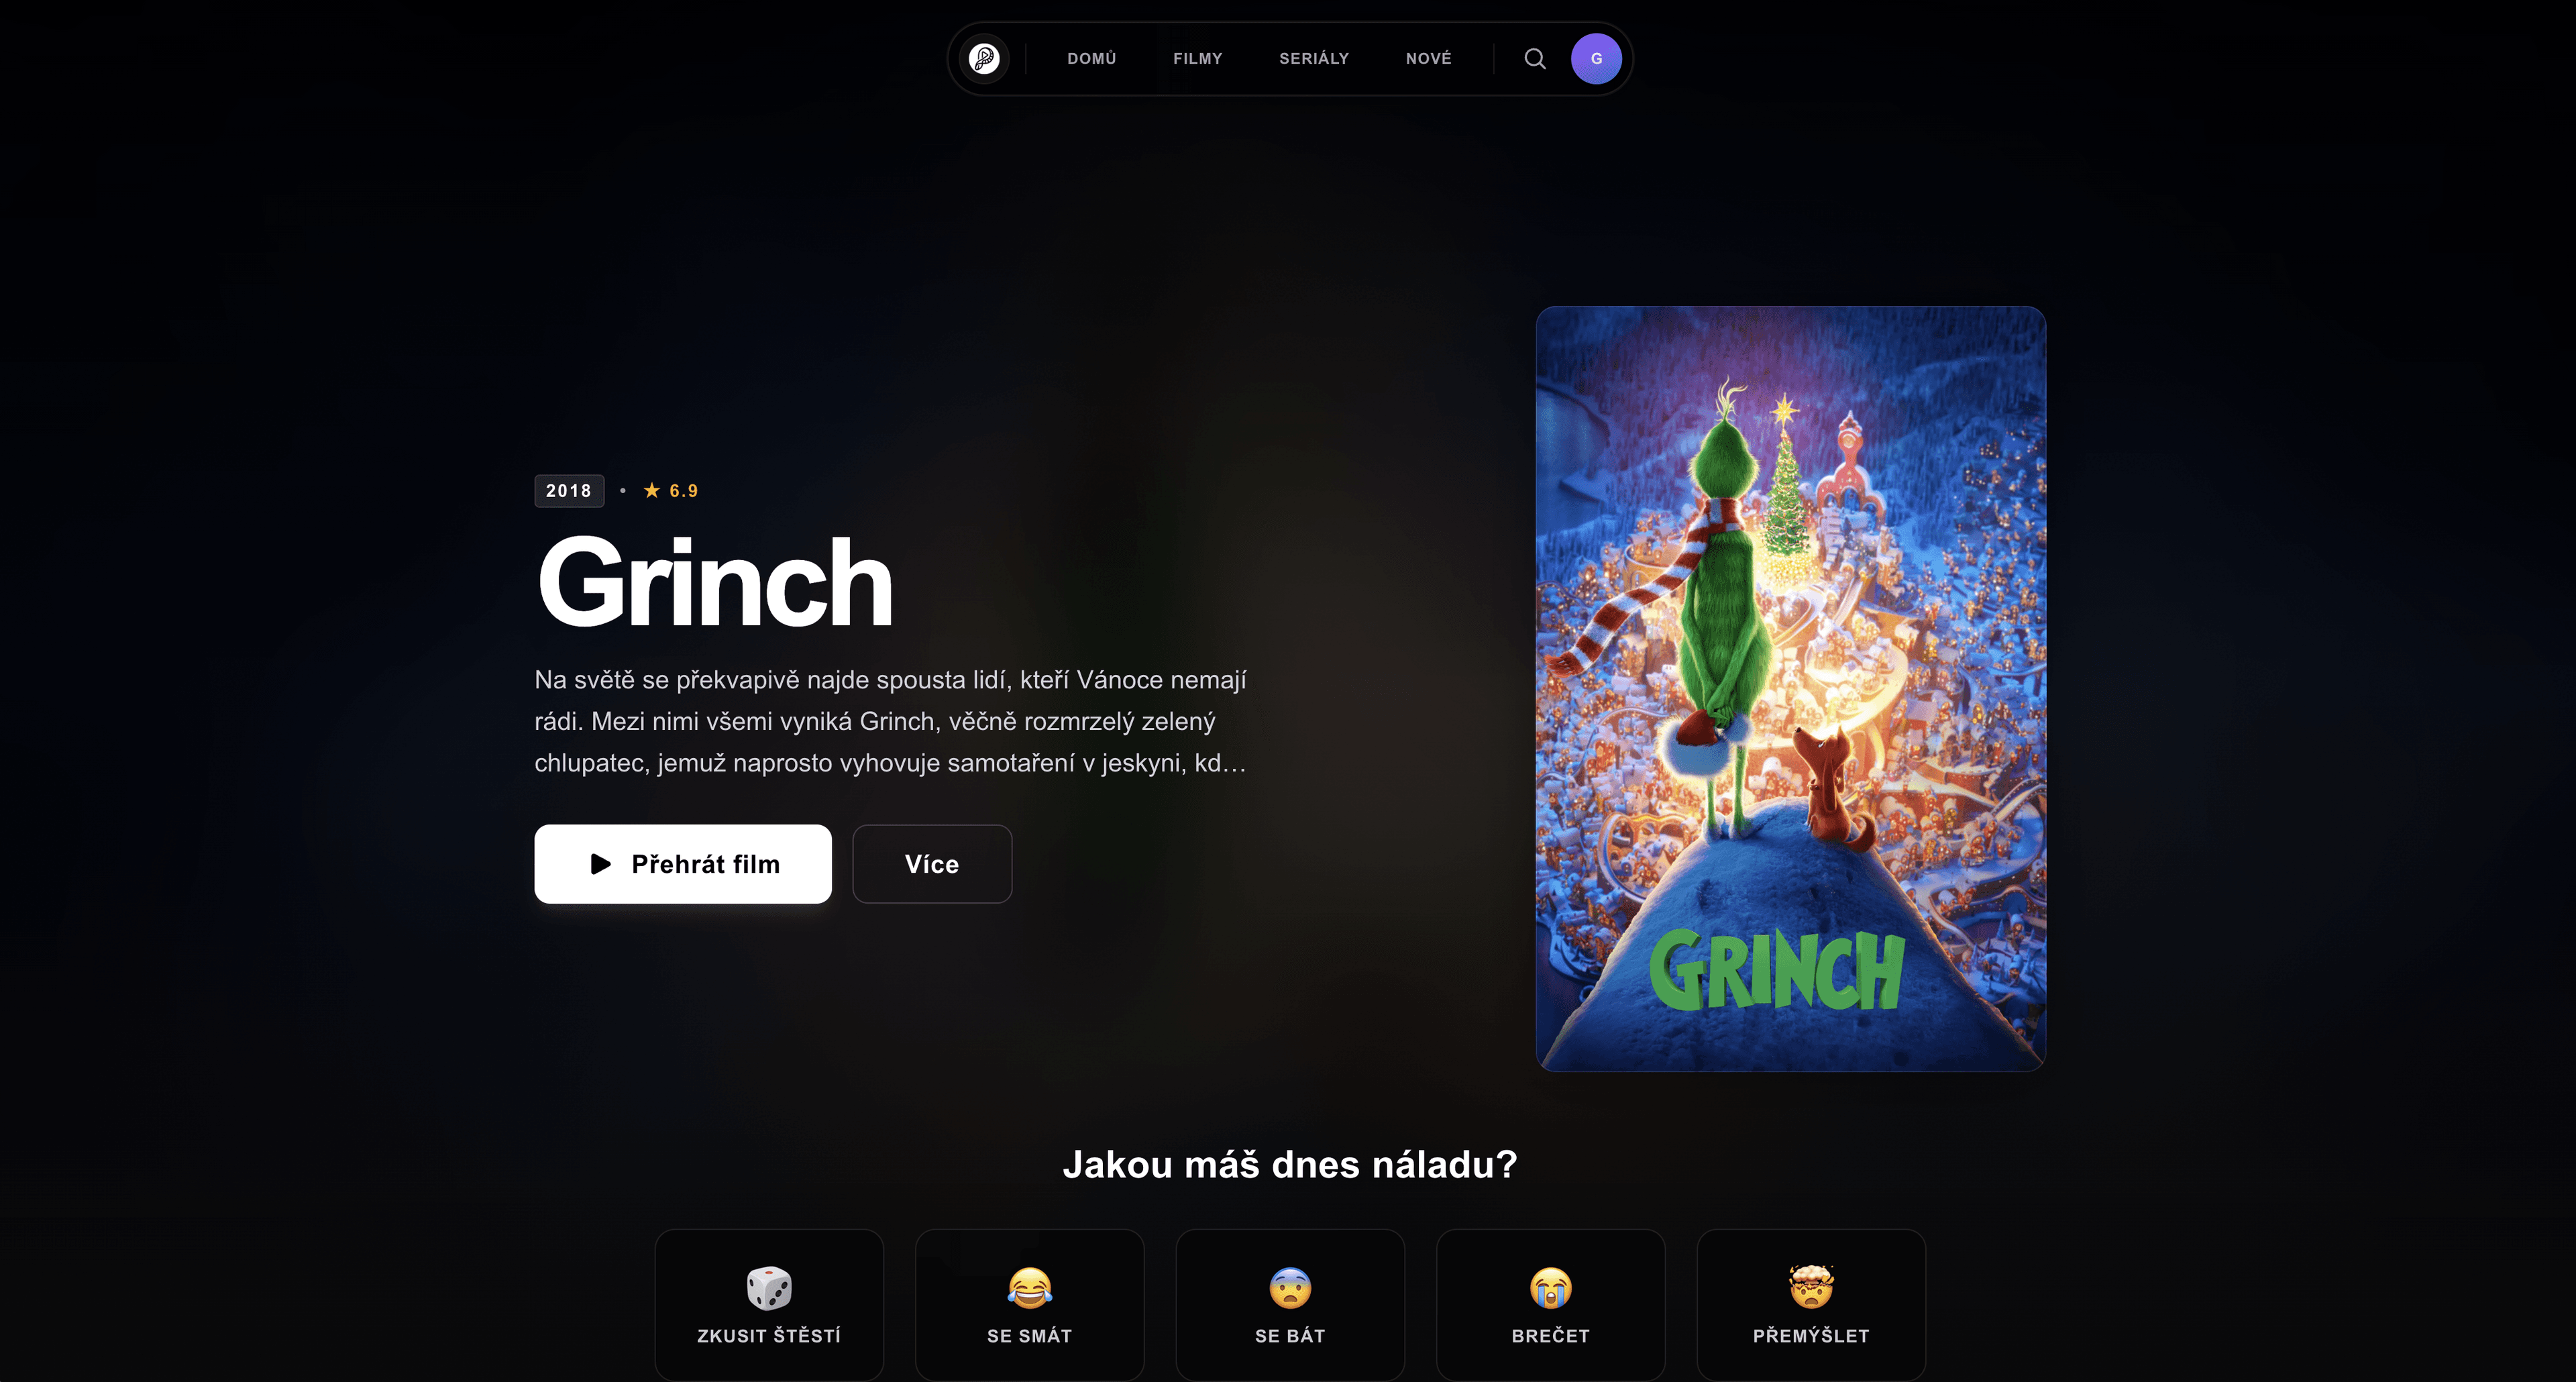This screenshot has width=2576, height=1382.
Task: Click the Grinch movie title
Action: point(714,583)
